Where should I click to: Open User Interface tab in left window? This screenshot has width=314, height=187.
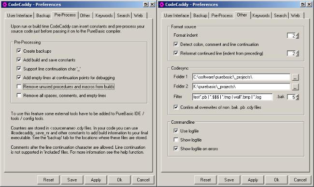[19, 15]
